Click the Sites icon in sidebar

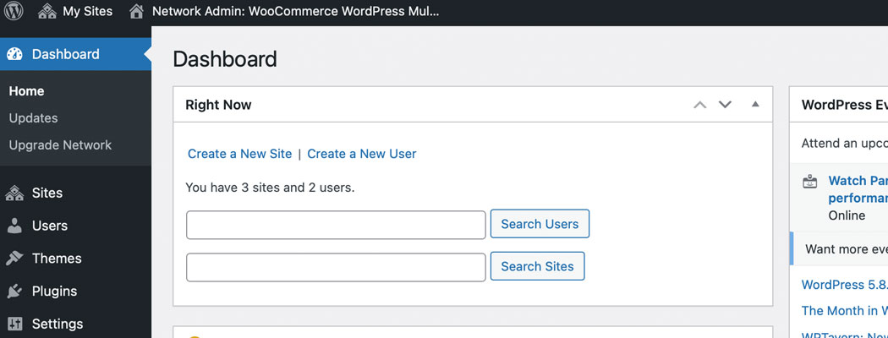pos(14,193)
